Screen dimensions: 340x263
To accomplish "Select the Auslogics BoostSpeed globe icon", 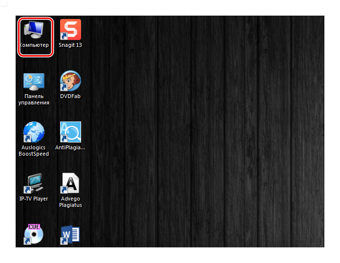I will click(x=34, y=132).
